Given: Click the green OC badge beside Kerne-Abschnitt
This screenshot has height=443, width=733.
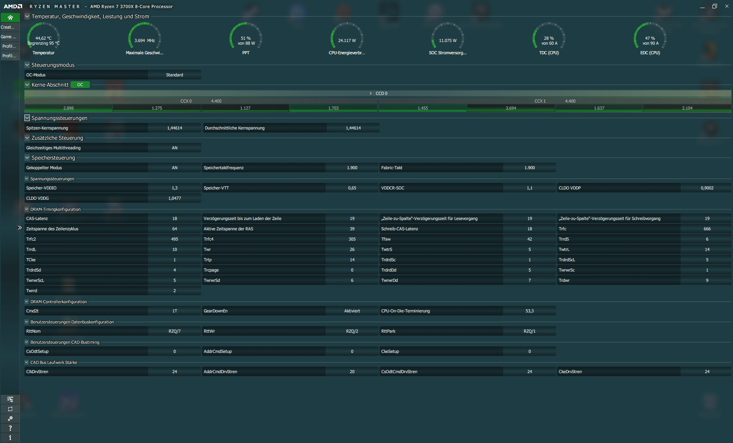Looking at the screenshot, I should 80,85.
